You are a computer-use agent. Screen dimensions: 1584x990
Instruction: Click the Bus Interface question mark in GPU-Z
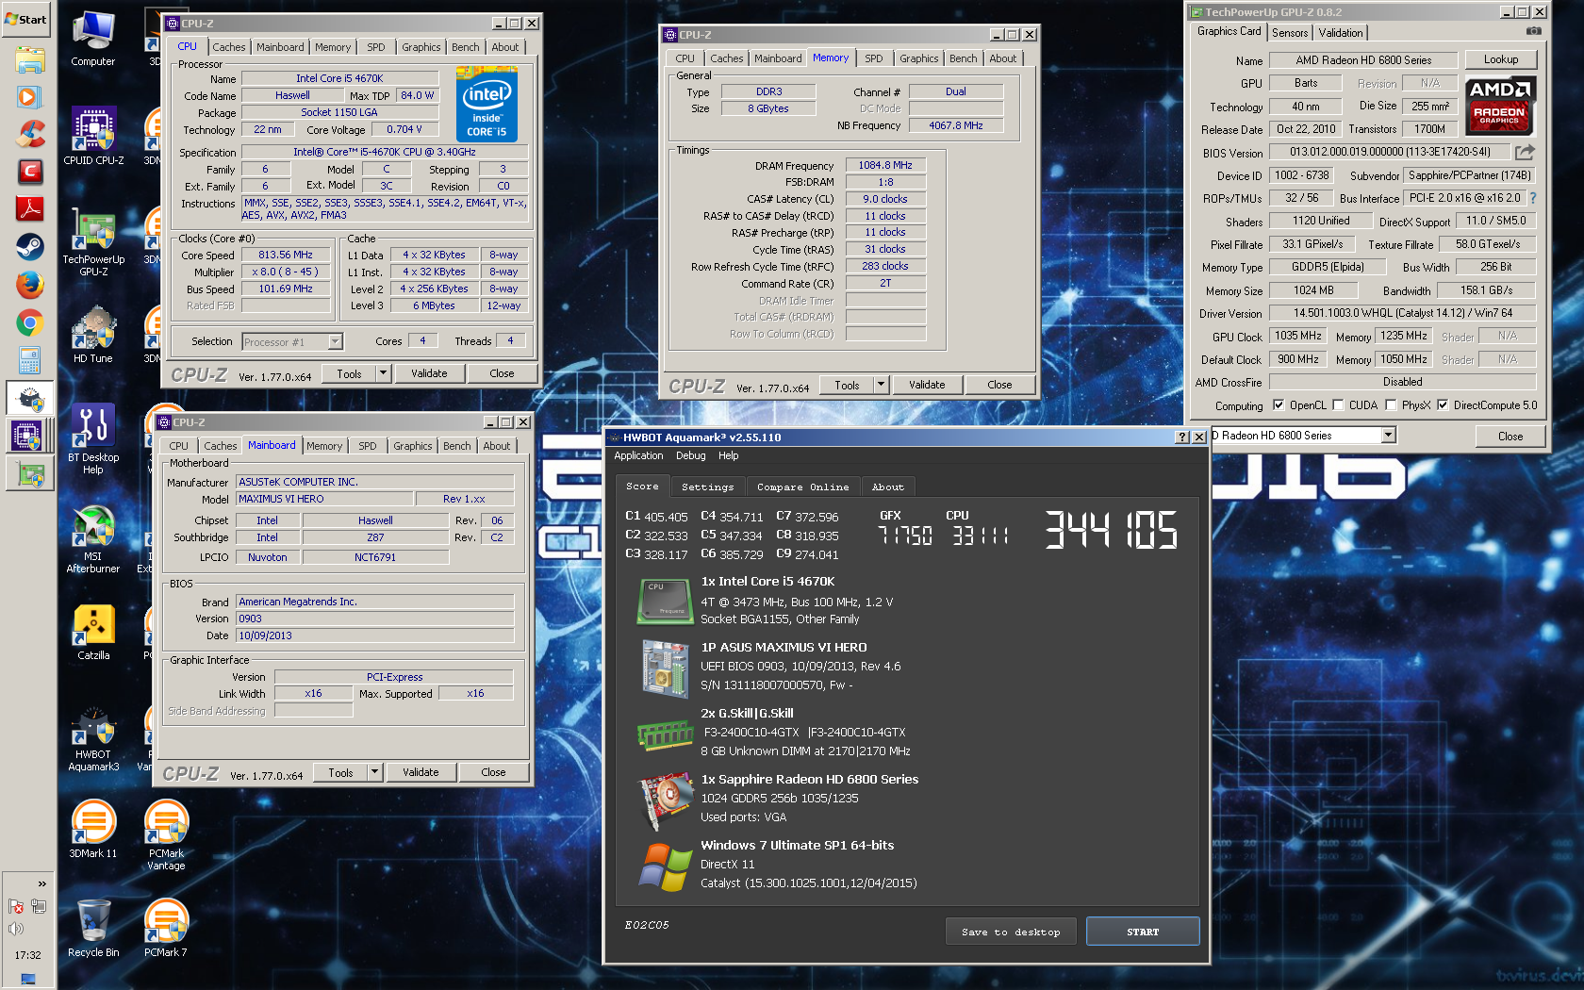pyautogui.click(x=1533, y=198)
